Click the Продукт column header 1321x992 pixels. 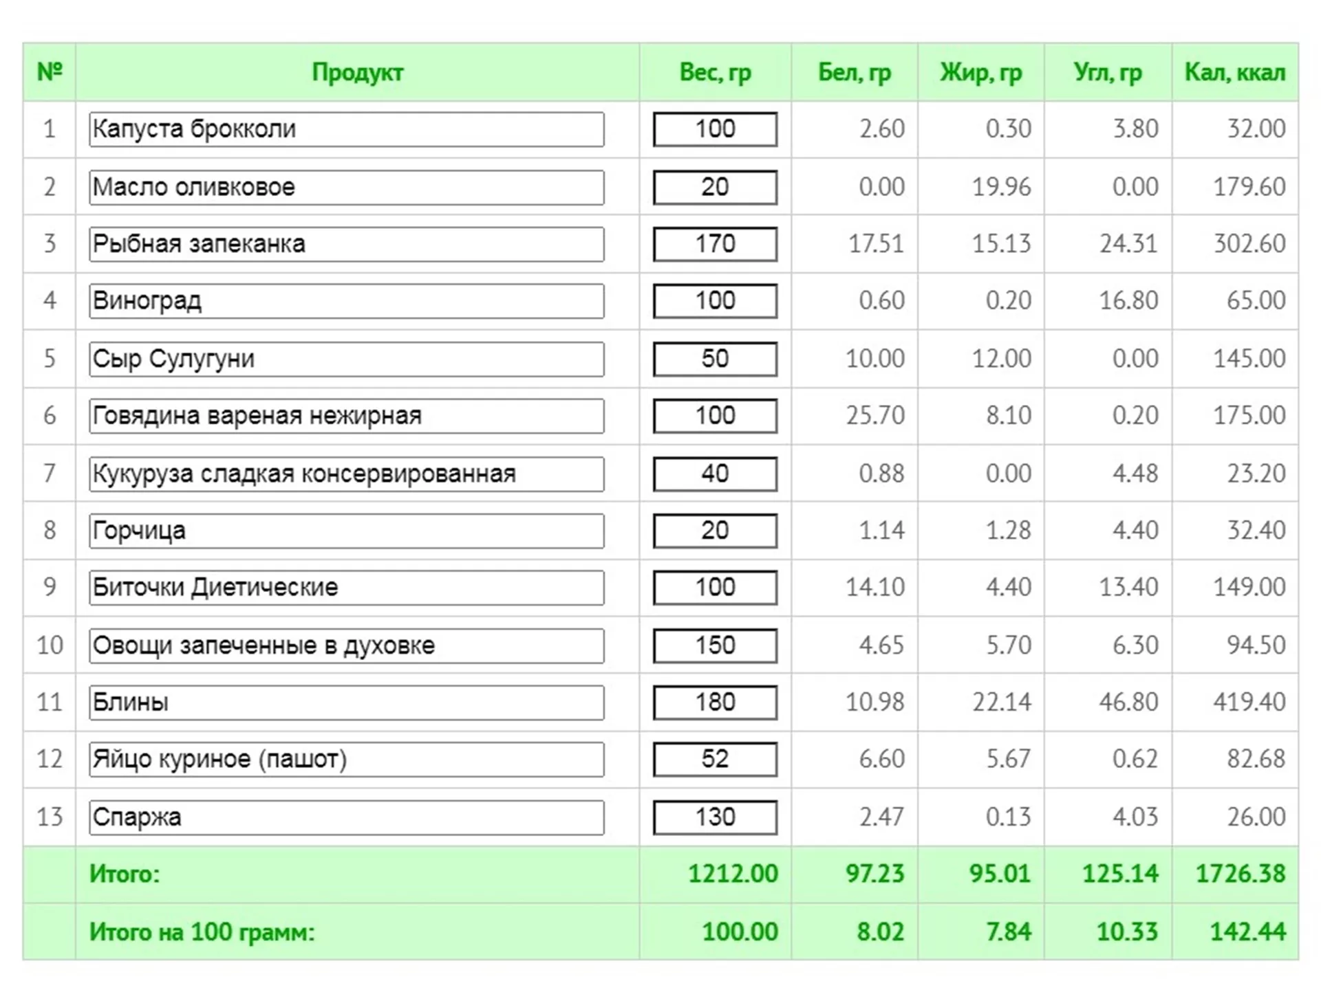[x=357, y=72]
